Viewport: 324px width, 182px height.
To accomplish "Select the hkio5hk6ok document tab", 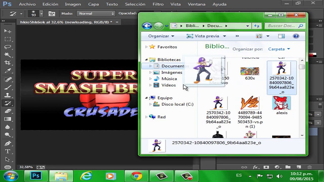I will click(66, 22).
